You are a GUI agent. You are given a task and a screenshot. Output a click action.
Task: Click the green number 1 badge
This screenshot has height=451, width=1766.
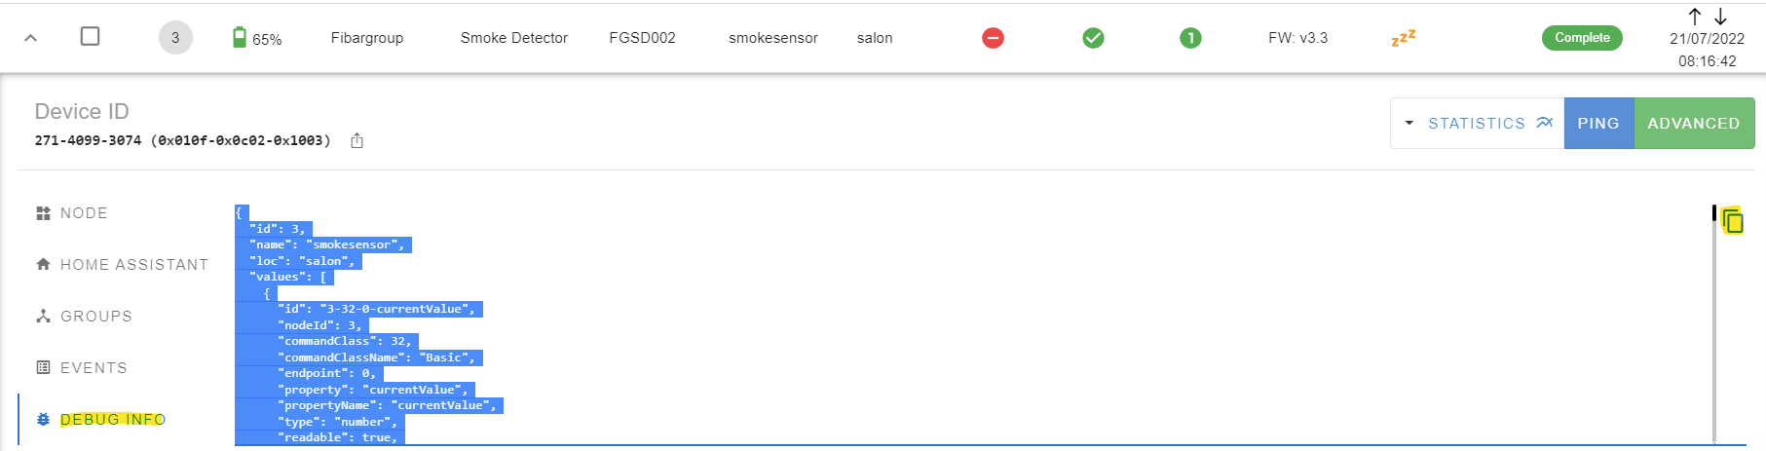tap(1190, 38)
